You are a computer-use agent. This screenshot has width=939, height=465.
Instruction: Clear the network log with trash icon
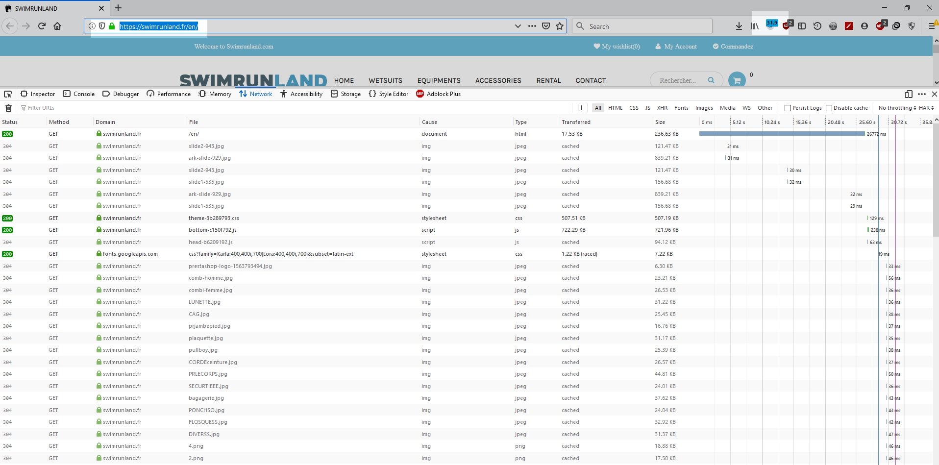pos(8,108)
